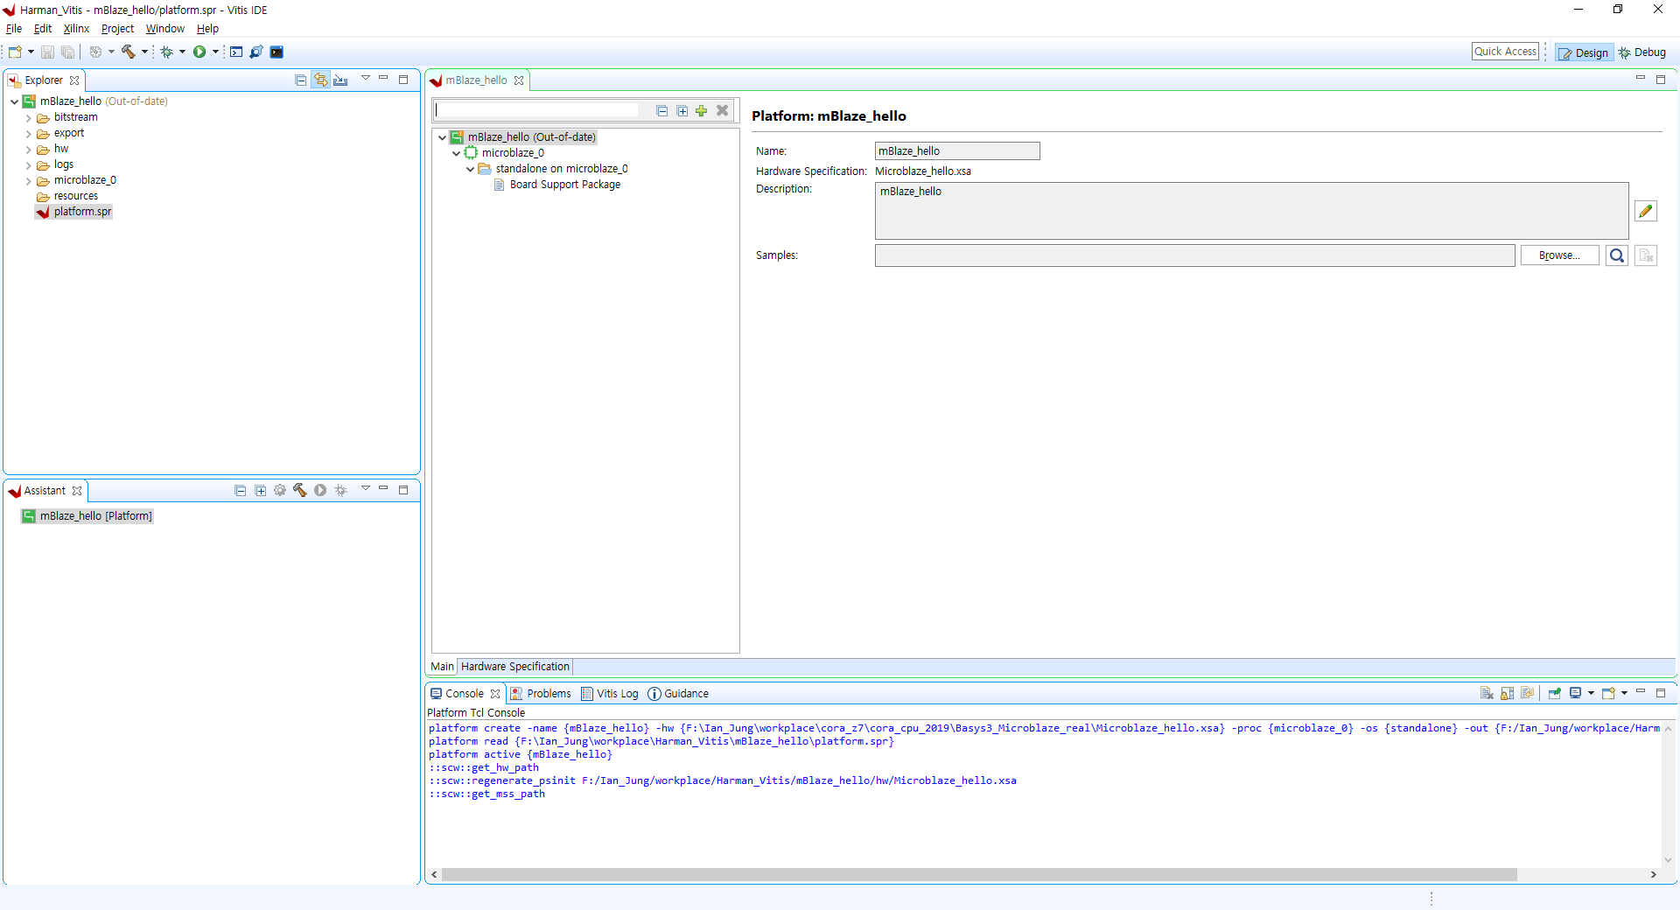Open the Run dropdown arrow
The height and width of the screenshot is (910, 1680).
215,52
